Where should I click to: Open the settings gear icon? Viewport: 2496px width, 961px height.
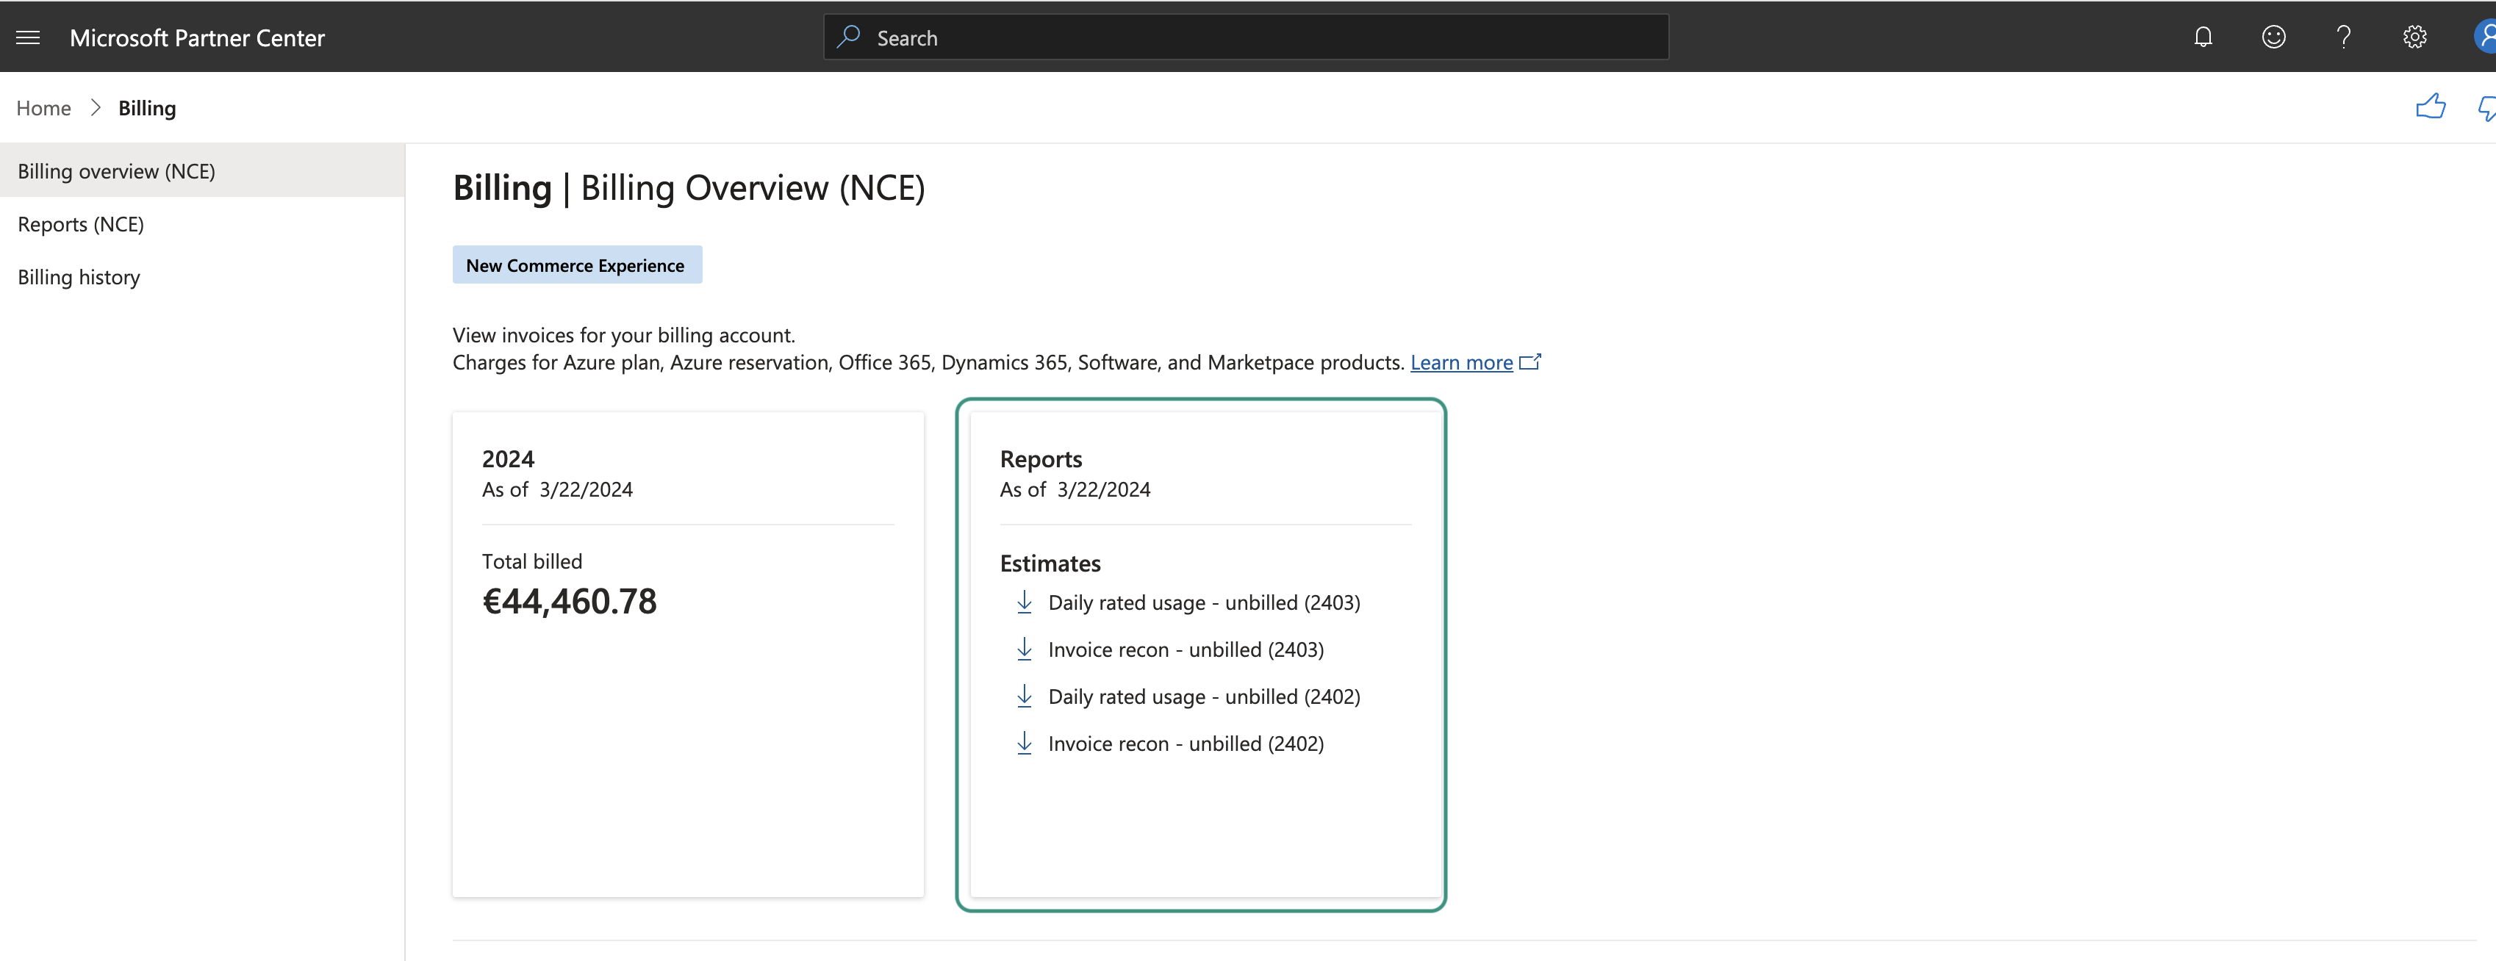[2414, 36]
